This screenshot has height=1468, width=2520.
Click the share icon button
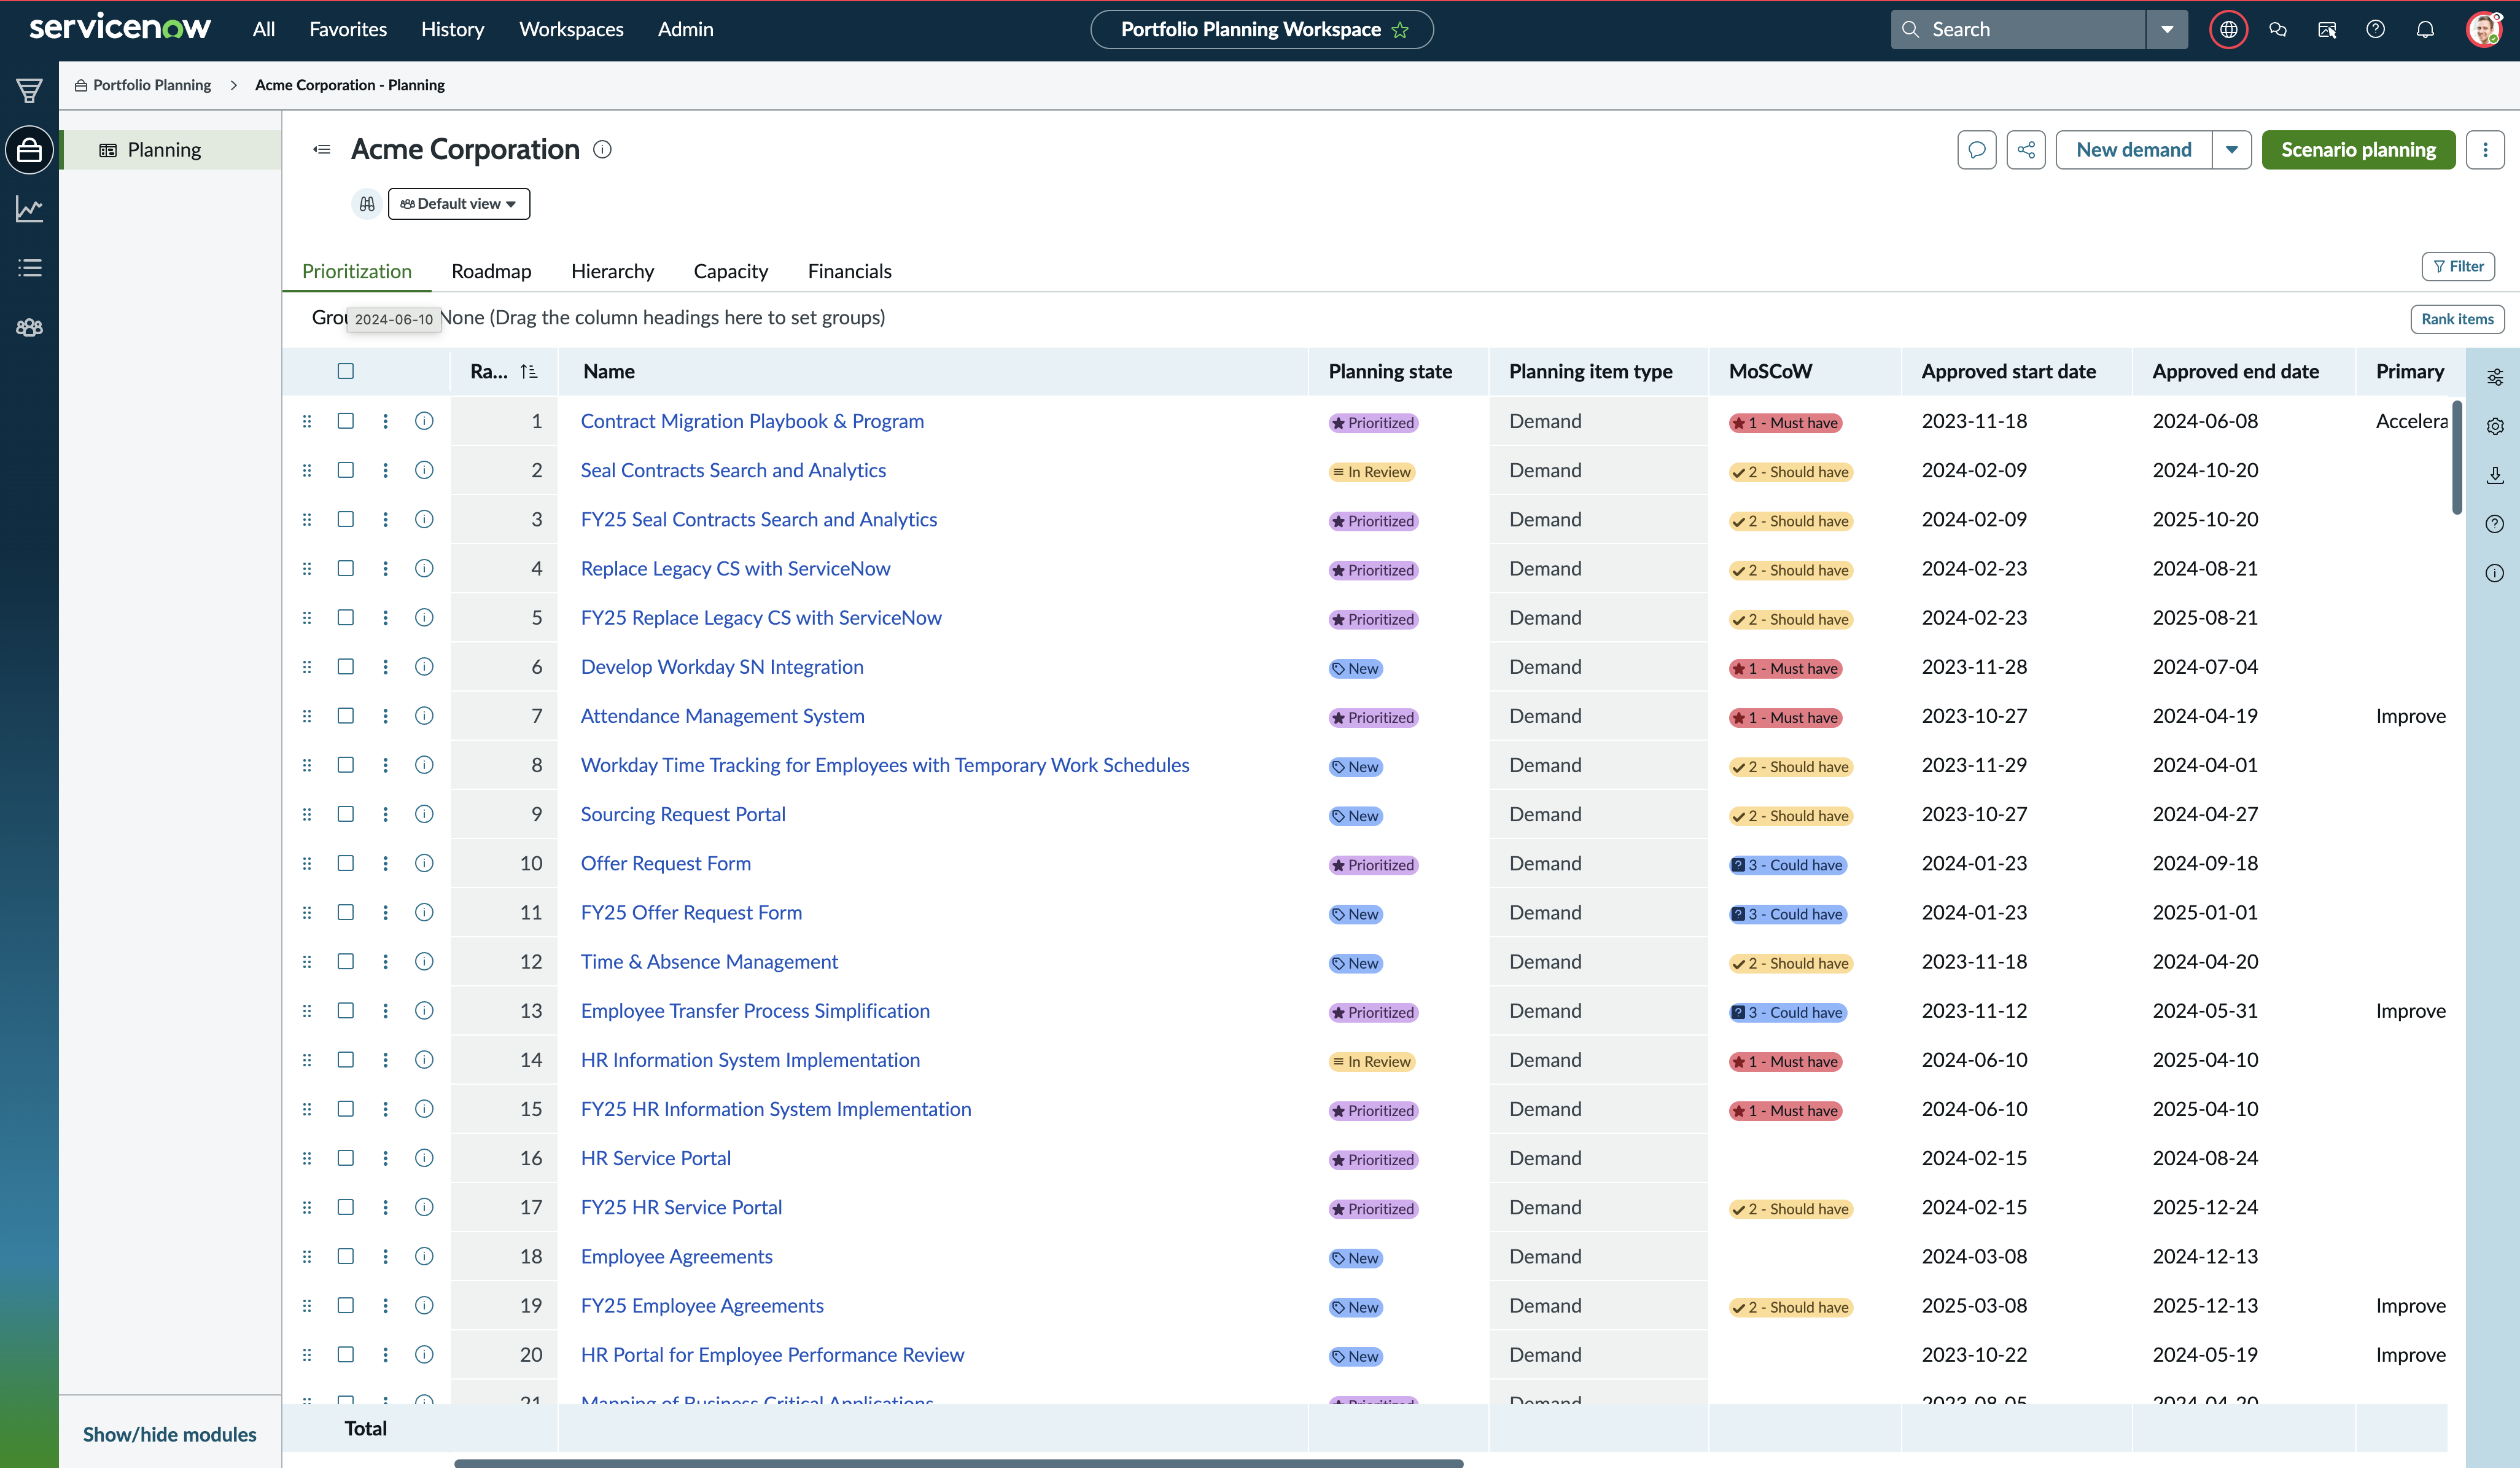(2026, 150)
